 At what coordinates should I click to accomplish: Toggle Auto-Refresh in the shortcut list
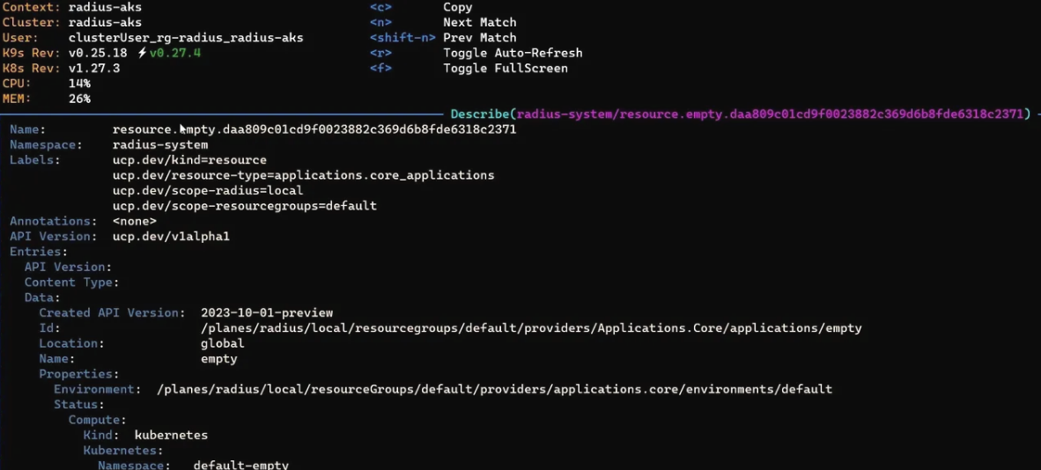click(512, 53)
